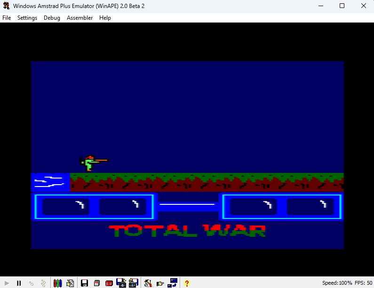Close the WinAPE emulator window

(363, 6)
